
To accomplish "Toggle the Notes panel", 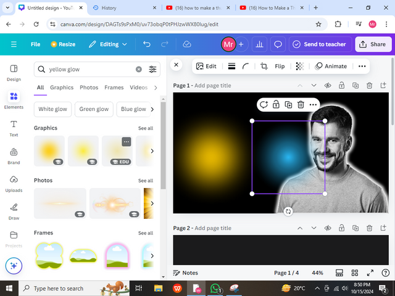I will click(185, 273).
